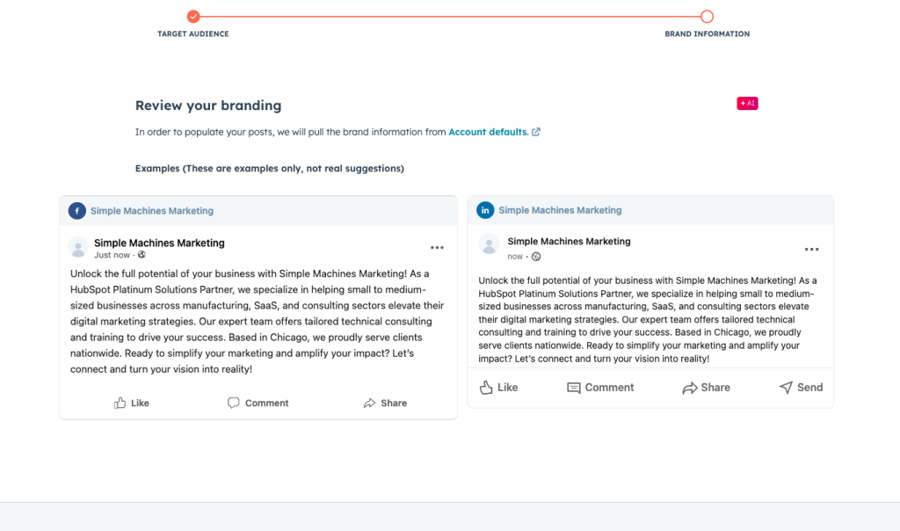Image resolution: width=900 pixels, height=531 pixels.
Task: Click the LinkedIn logo icon
Action: pos(485,210)
